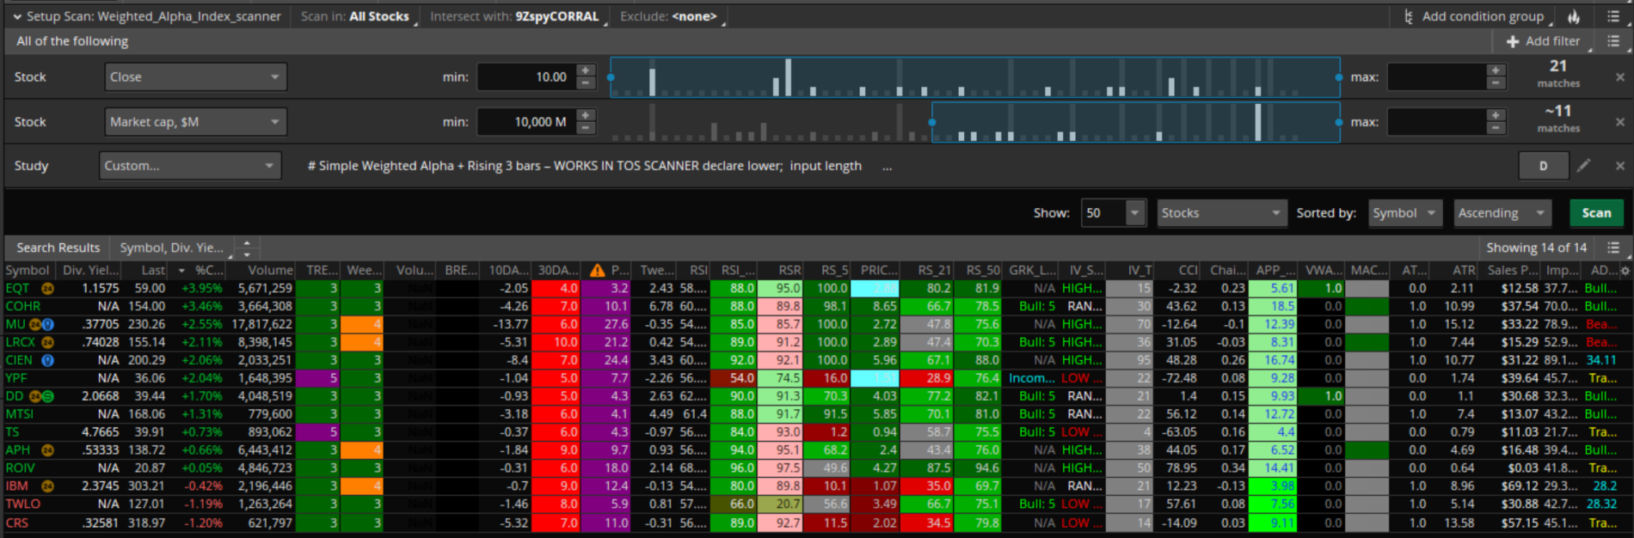
Task: Open scan setup list menu icon
Action: (1613, 16)
